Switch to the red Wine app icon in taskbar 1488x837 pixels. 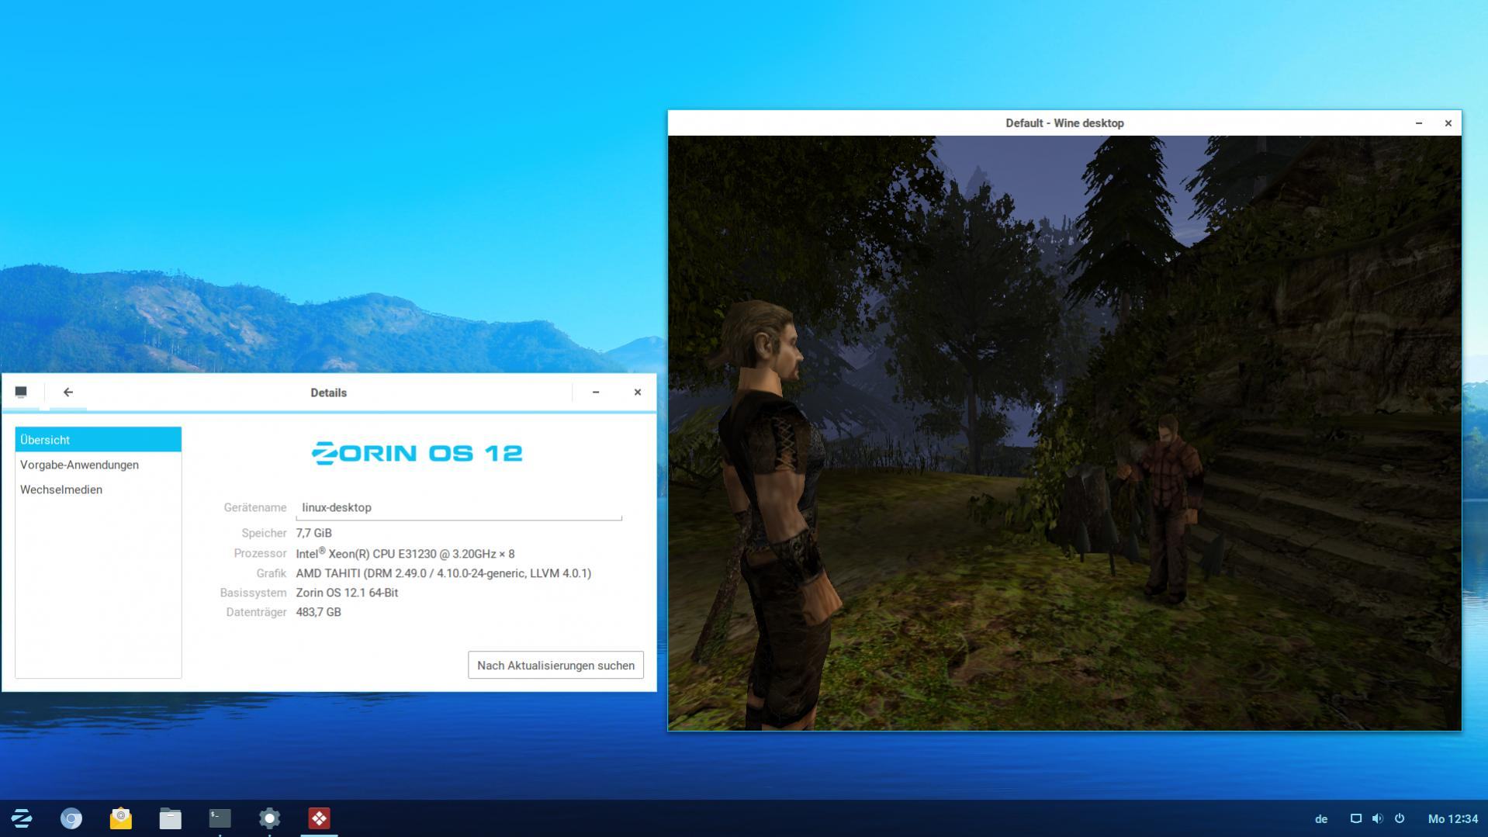[320, 818]
